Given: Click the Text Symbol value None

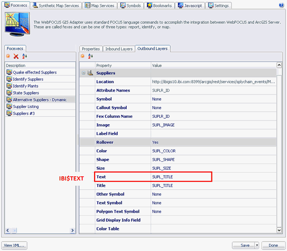Looking at the screenshot, I should pos(214,203).
